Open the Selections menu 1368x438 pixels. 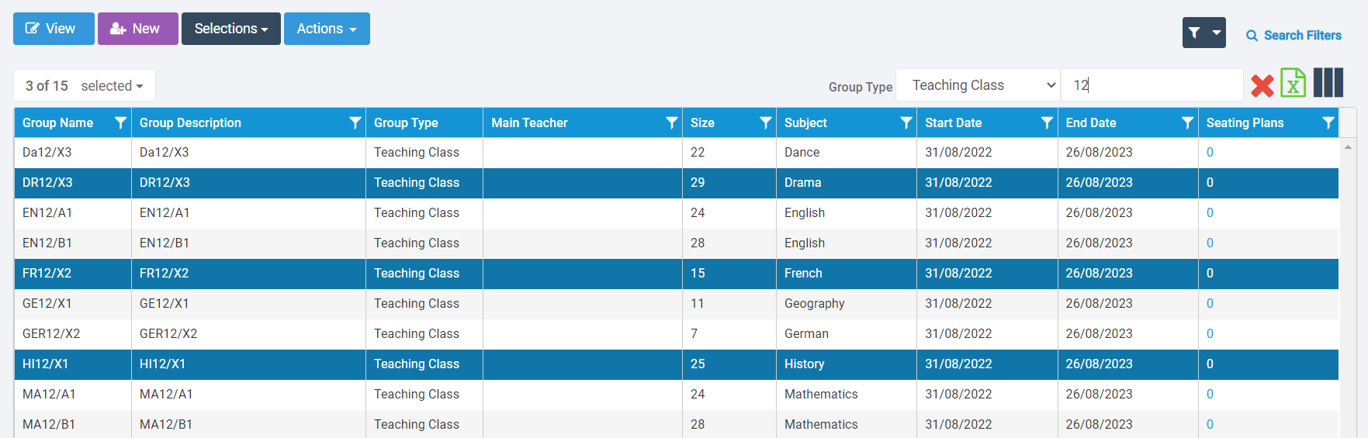tap(230, 29)
